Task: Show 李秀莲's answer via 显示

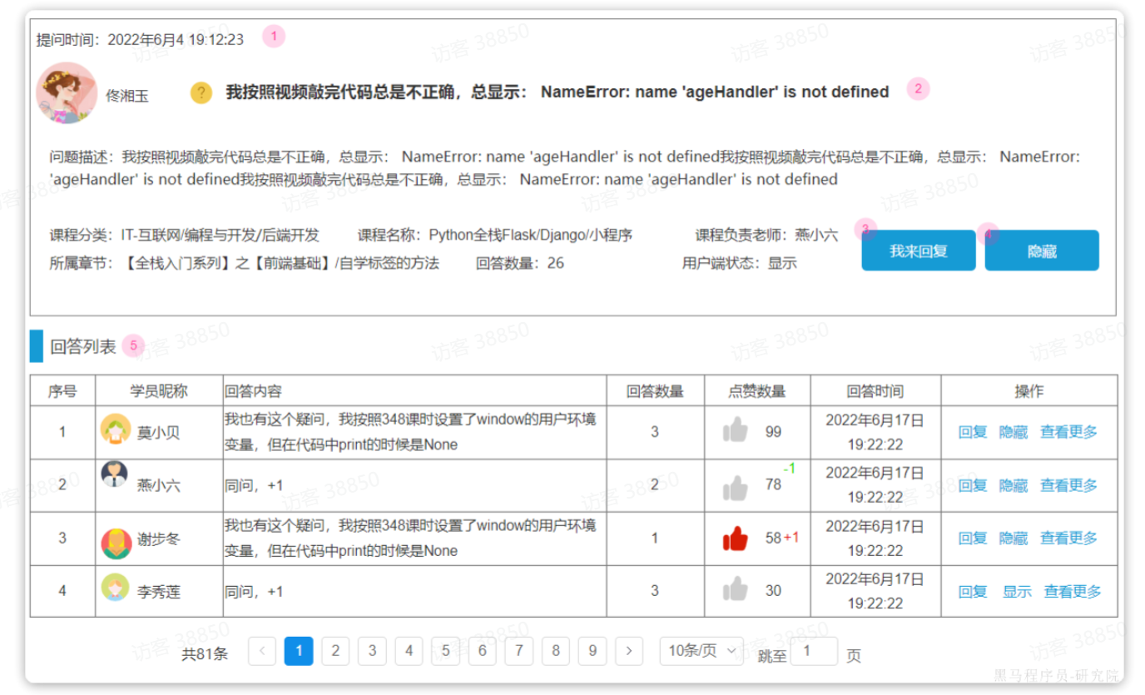Action: tap(1017, 592)
